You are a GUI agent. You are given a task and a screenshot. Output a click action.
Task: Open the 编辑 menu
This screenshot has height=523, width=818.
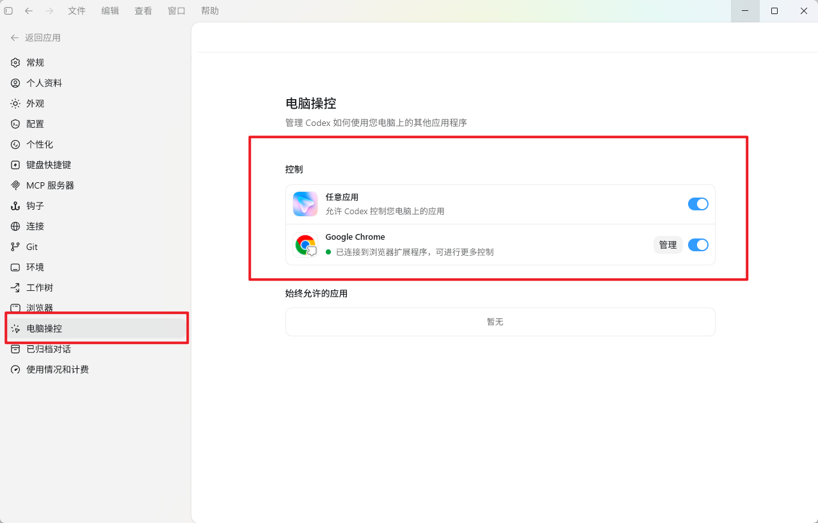[x=110, y=11]
